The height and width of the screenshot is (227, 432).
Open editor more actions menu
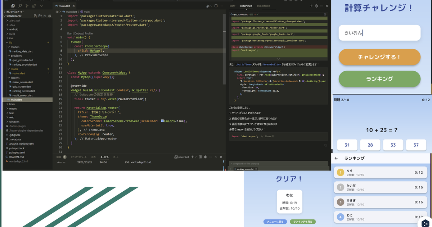(x=221, y=6)
